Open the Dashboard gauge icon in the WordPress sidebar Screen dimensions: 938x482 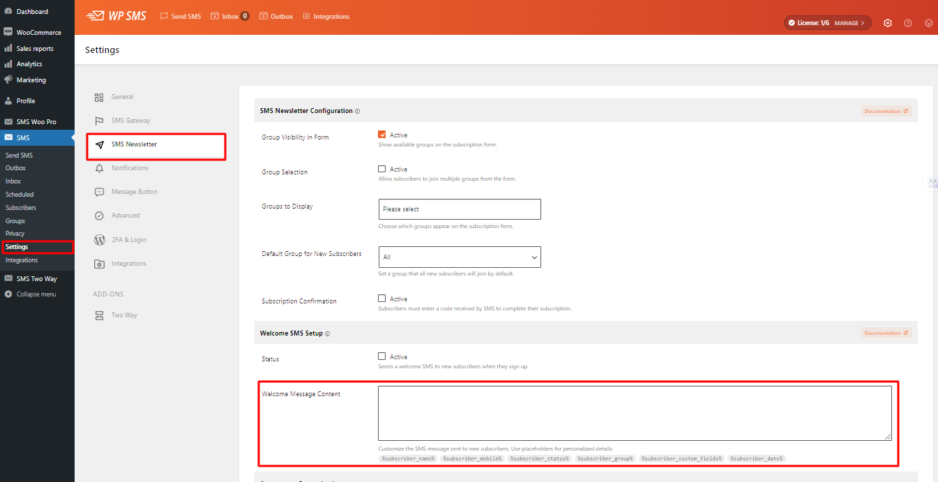pyautogui.click(x=8, y=11)
